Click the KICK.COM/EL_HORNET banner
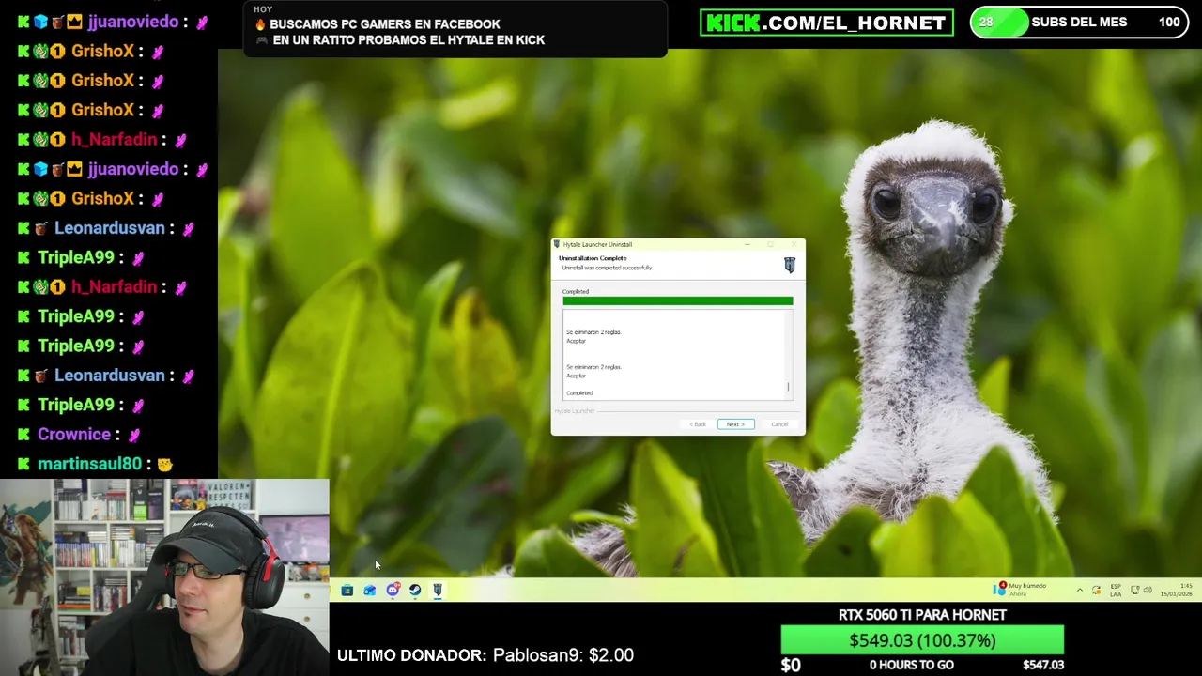Image resolution: width=1202 pixels, height=676 pixels. (826, 23)
